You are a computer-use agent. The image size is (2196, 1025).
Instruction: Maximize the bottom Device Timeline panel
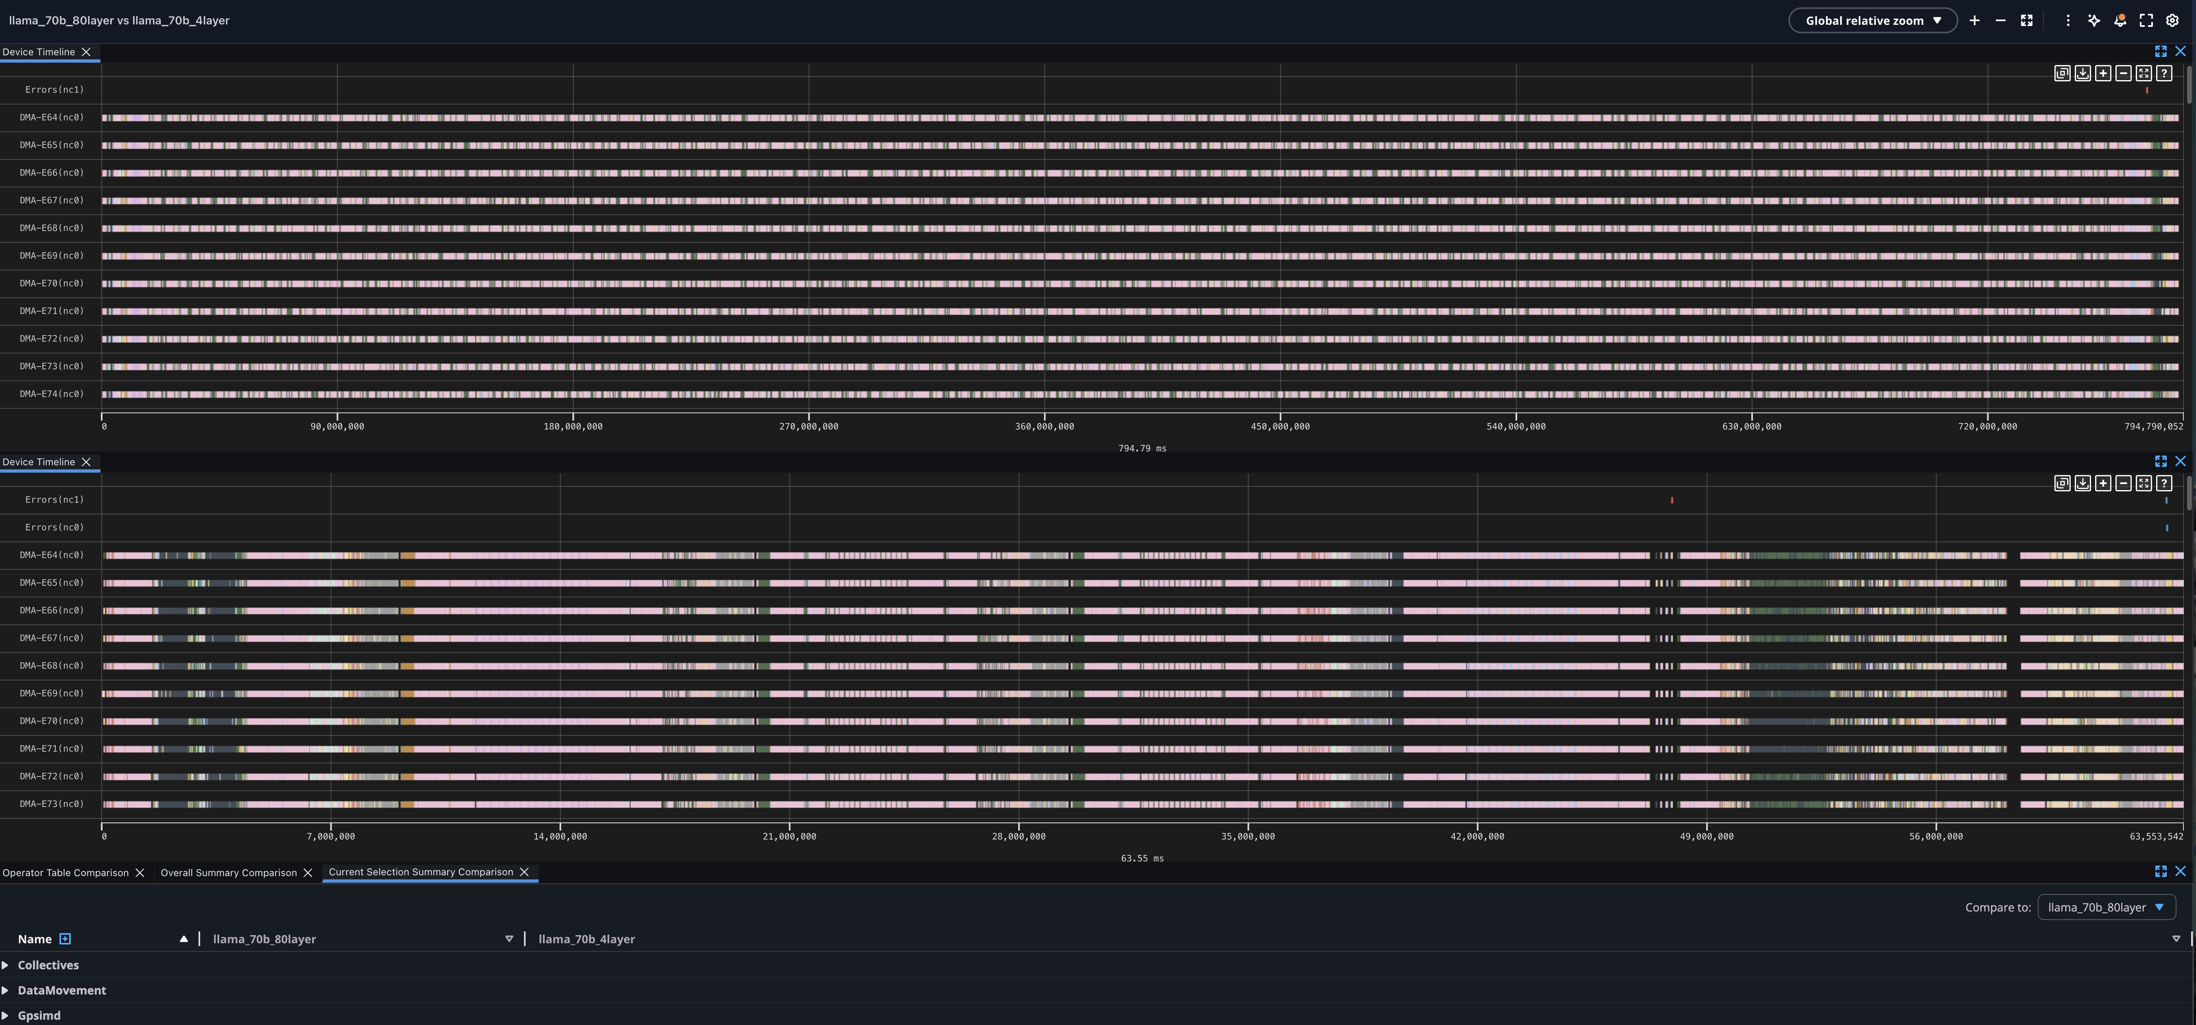click(2161, 462)
